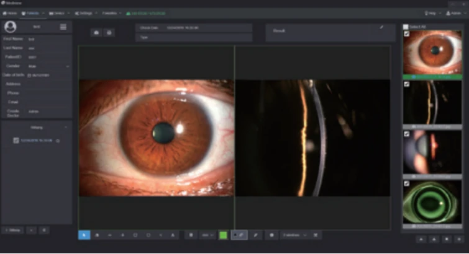Select the slit-lamp cornea thumbnail
Image resolution: width=469 pixels, height=254 pixels.
click(x=432, y=102)
